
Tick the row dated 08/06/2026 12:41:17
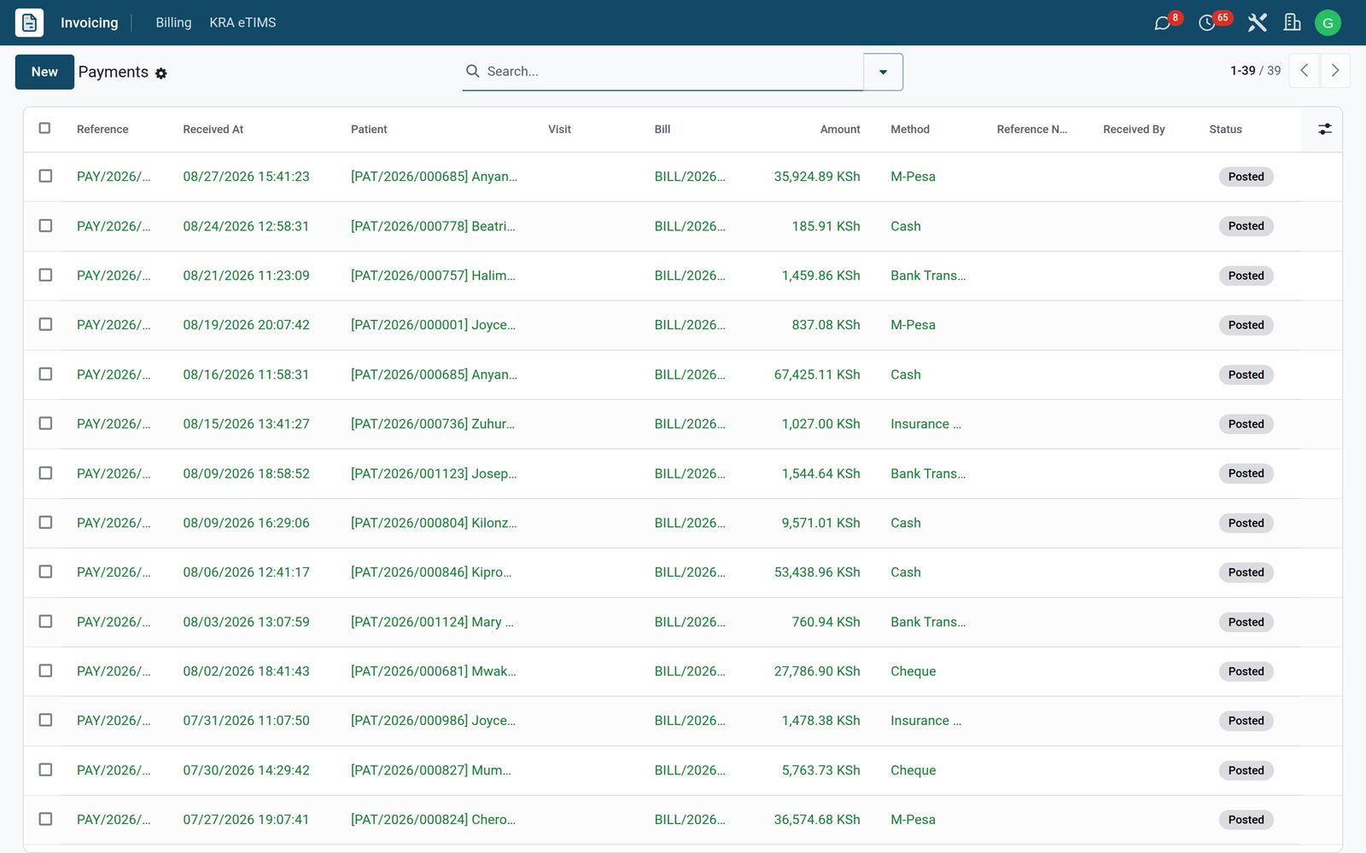tap(45, 572)
